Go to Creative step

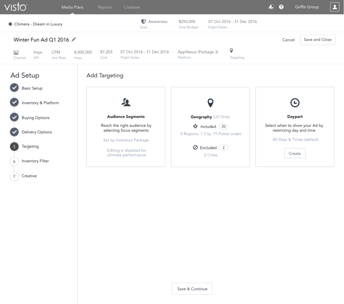[x=29, y=176]
